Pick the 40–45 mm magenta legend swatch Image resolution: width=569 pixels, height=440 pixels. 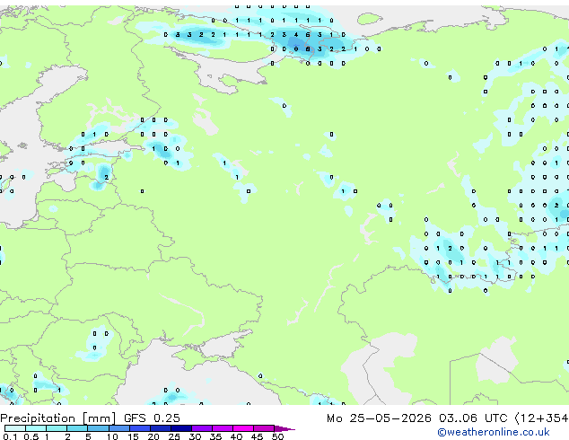pos(243,428)
